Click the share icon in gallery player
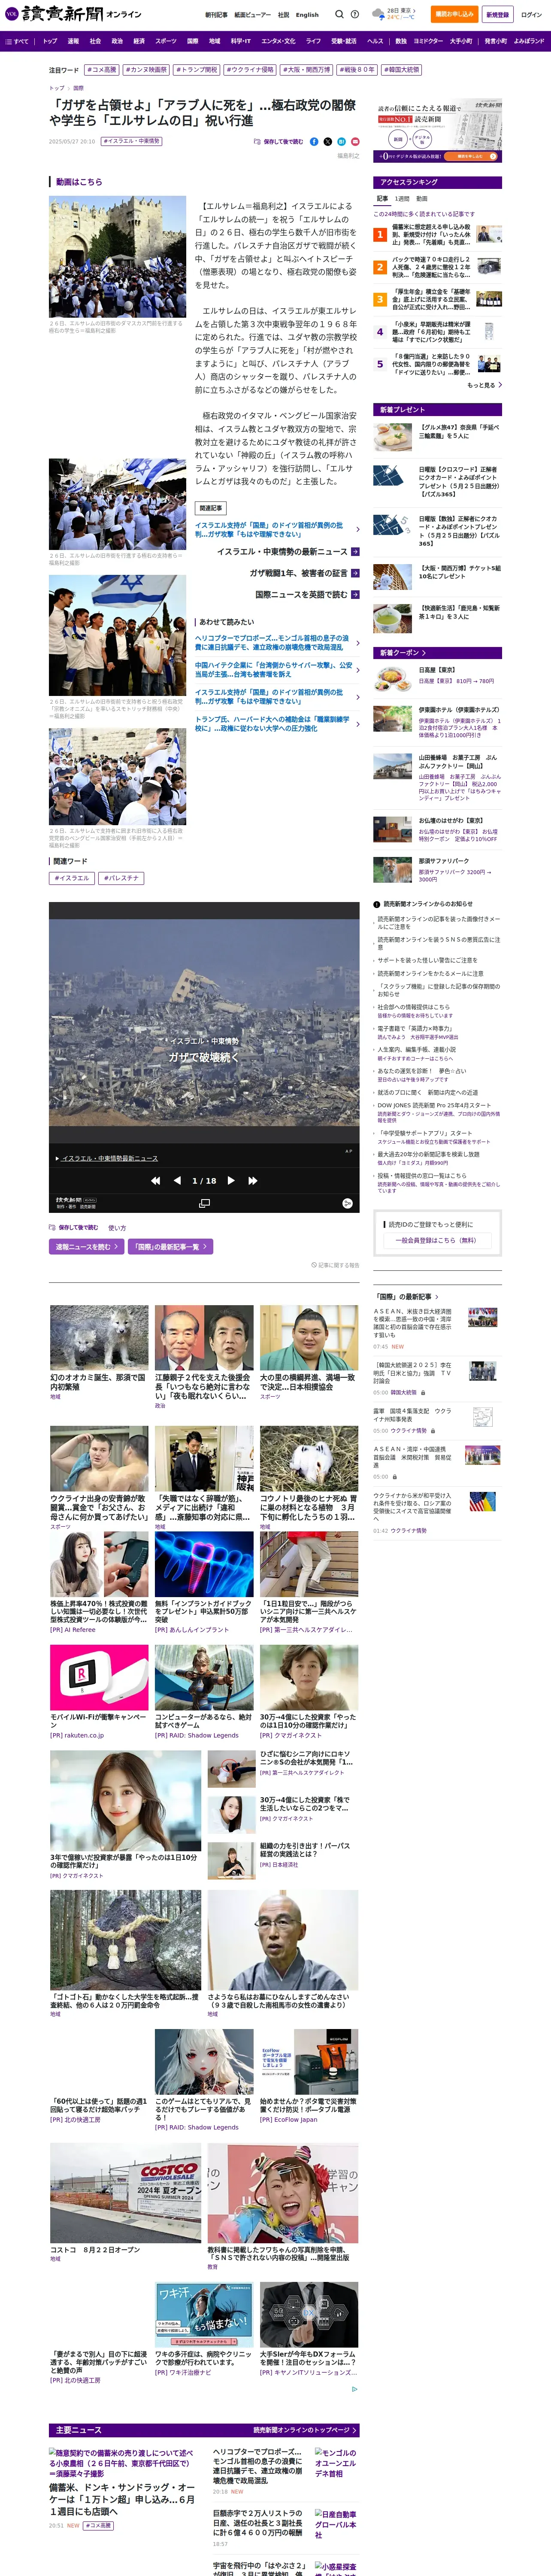The width and height of the screenshot is (551, 2576). click(348, 1203)
